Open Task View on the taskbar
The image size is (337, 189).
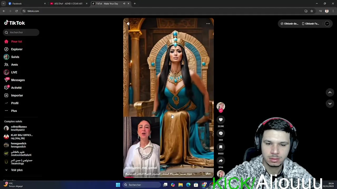tap(165, 185)
